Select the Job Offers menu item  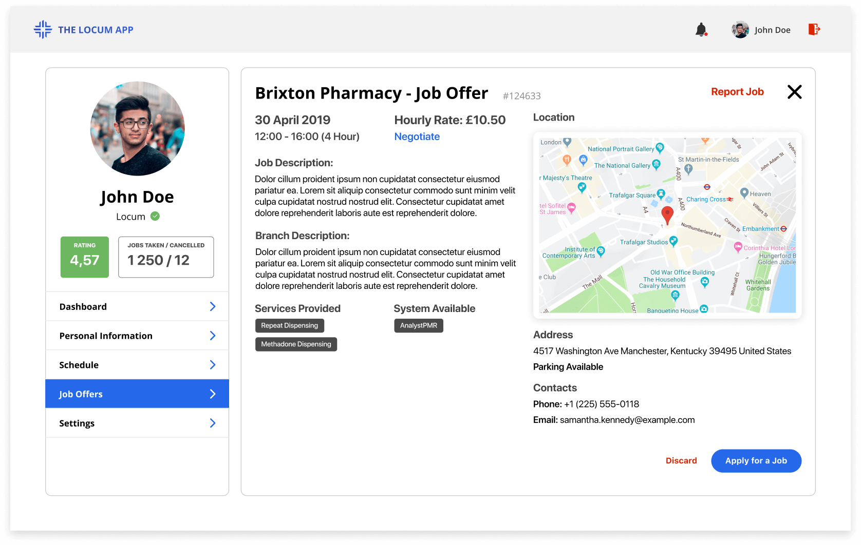coord(137,394)
